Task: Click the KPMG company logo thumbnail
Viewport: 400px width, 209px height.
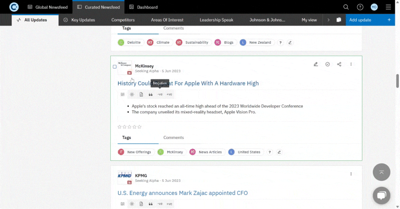Action: [x=124, y=177]
